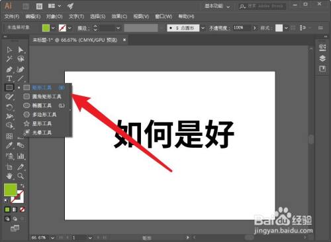
Task: Select the Slice tool
Action: 21,167
